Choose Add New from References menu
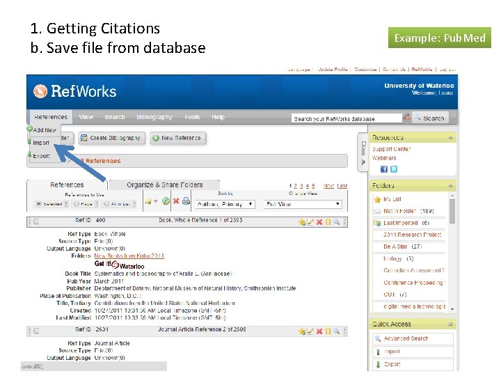This screenshot has height=376, width=501. (45, 130)
